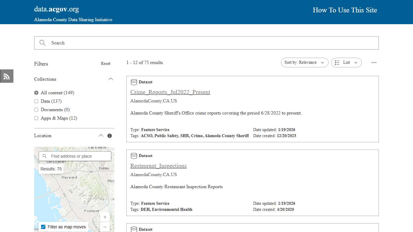Open more options via the ellipsis icon
The width and height of the screenshot is (413, 232).
[x=374, y=63]
